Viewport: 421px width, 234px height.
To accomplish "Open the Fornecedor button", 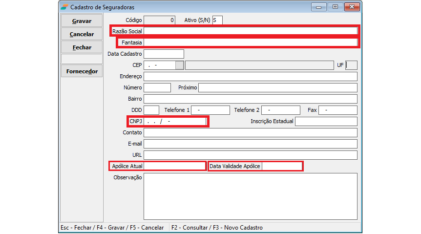I will (x=82, y=71).
